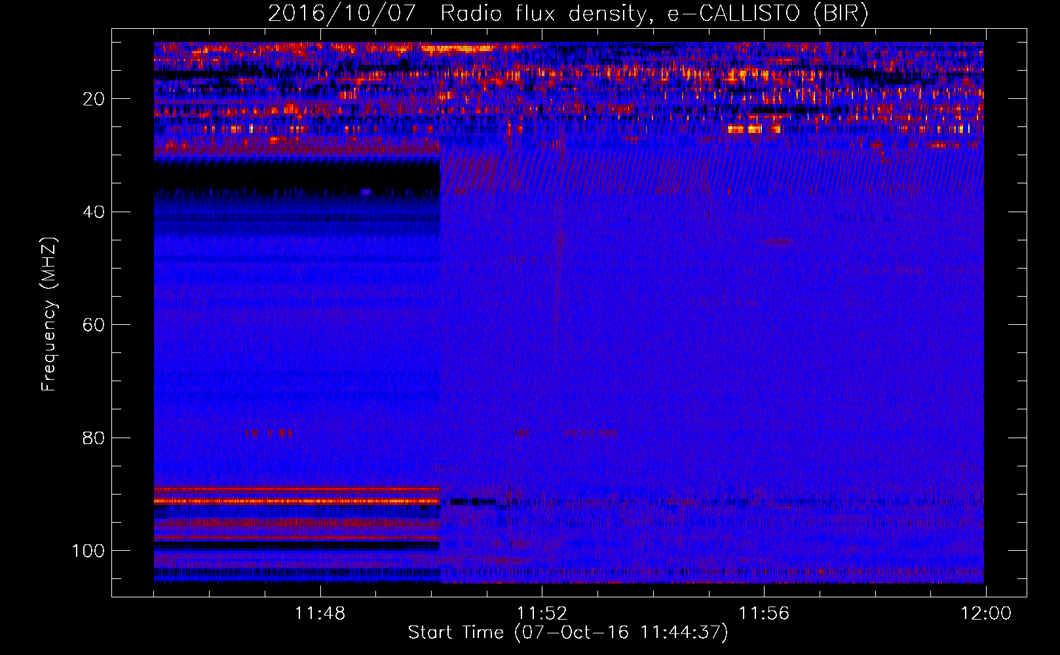Click the 11:48 time tick label
The width and height of the screenshot is (1060, 655).
320,614
